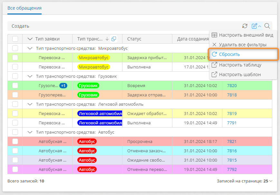The width and height of the screenshot is (280, 195).
Task: Click the Вовремя status cell
Action: [x=147, y=86]
